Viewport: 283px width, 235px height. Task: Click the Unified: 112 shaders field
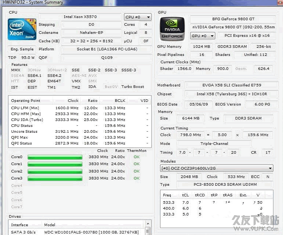255,55
